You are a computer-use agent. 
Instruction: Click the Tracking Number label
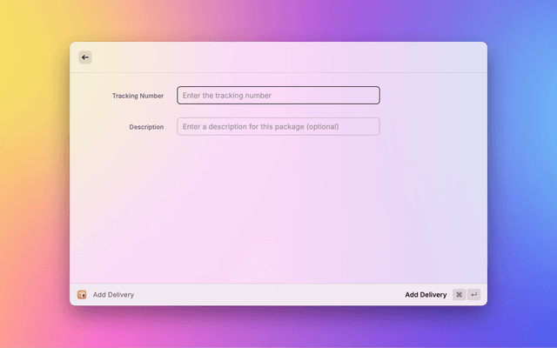pos(138,96)
